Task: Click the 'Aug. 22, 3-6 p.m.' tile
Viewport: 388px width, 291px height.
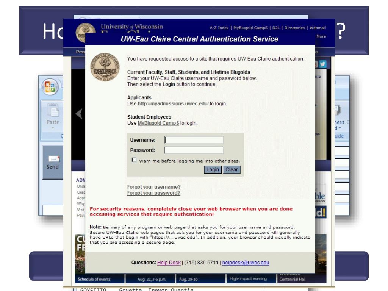Action: (150, 278)
